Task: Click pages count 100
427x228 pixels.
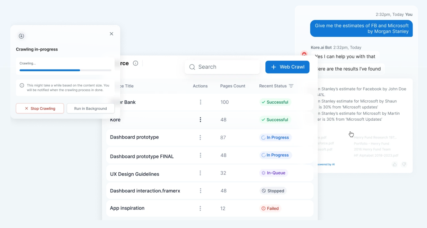Action: pyautogui.click(x=225, y=102)
